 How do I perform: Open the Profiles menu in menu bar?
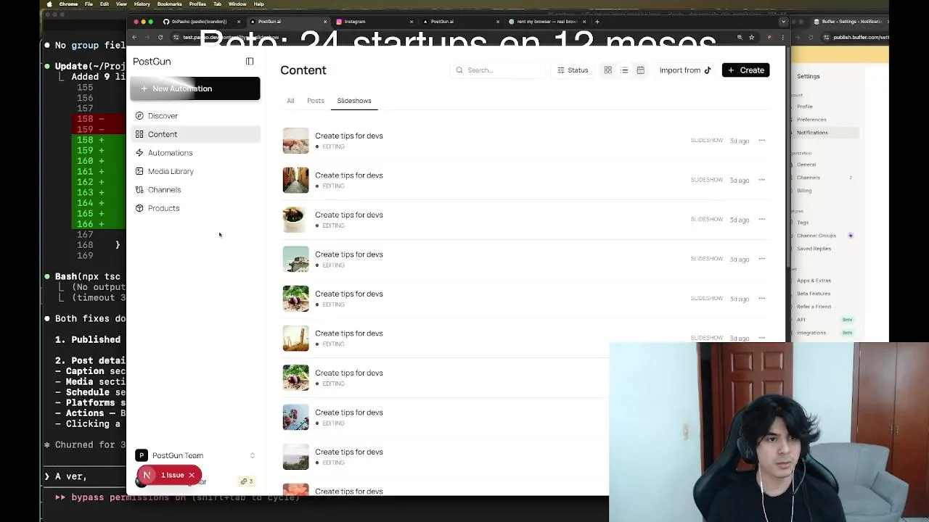click(197, 4)
